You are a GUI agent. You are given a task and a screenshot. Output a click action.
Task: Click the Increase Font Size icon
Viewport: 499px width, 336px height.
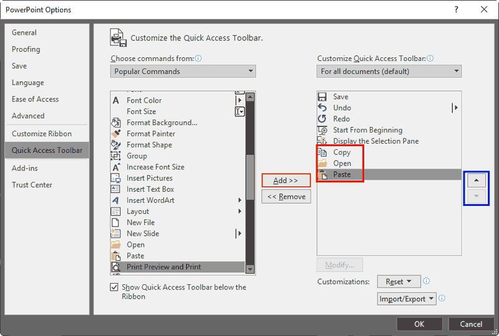116,167
